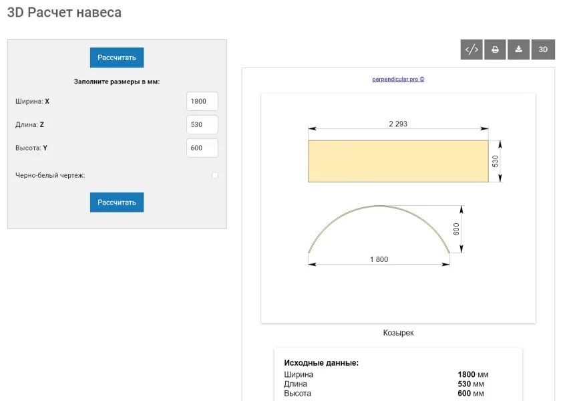Click the Ширина: X label

pyautogui.click(x=32, y=102)
